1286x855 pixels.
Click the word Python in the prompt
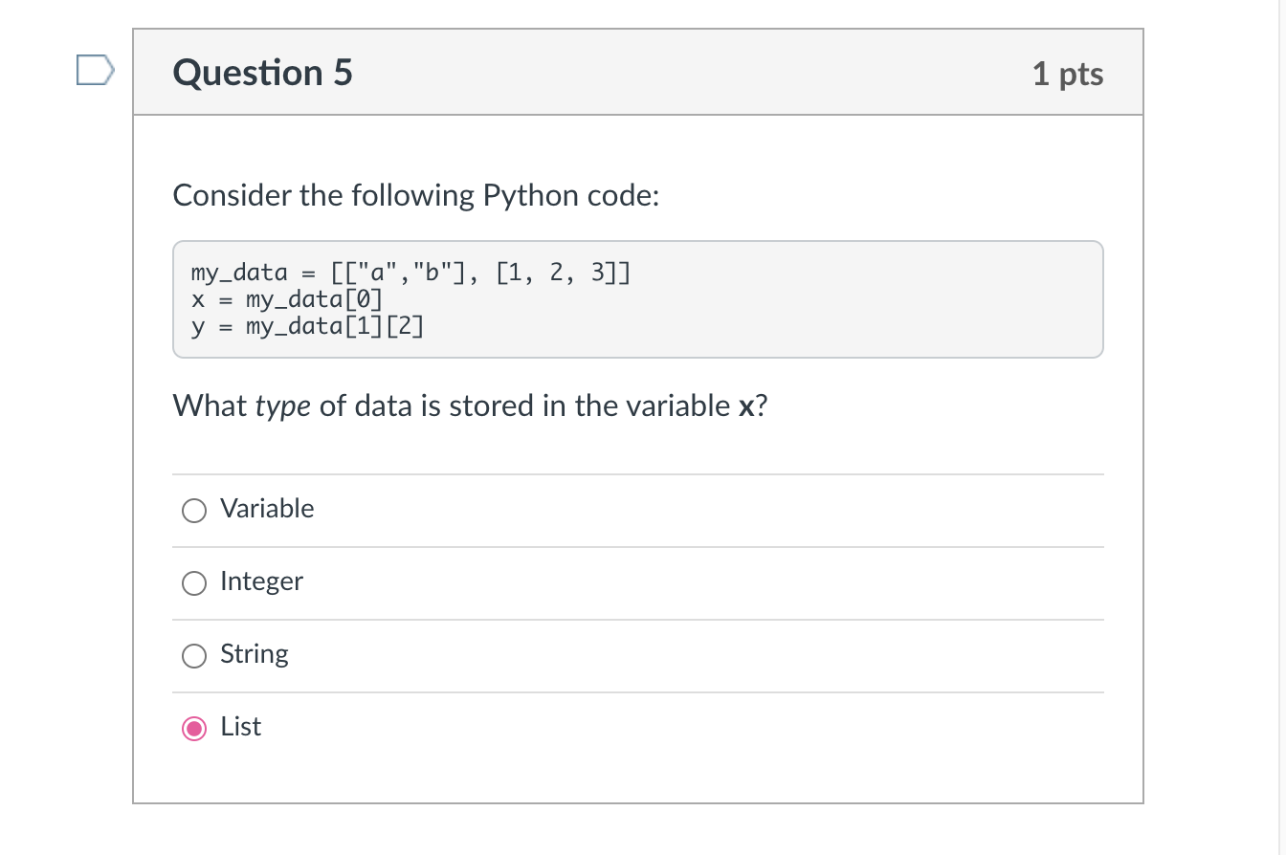530,195
